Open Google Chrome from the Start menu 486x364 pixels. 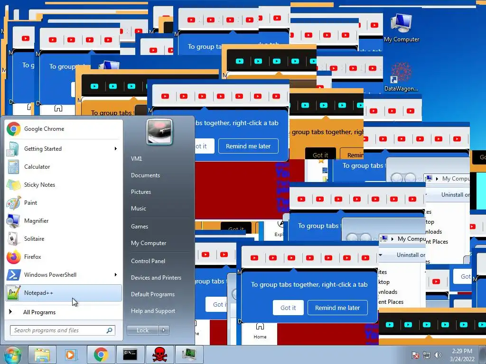[x=64, y=129]
